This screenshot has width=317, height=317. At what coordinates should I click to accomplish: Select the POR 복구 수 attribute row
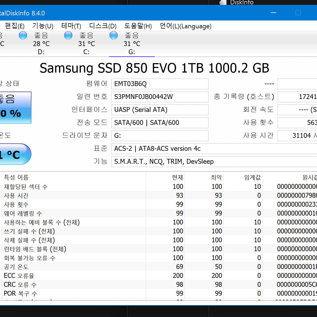pos(159,293)
